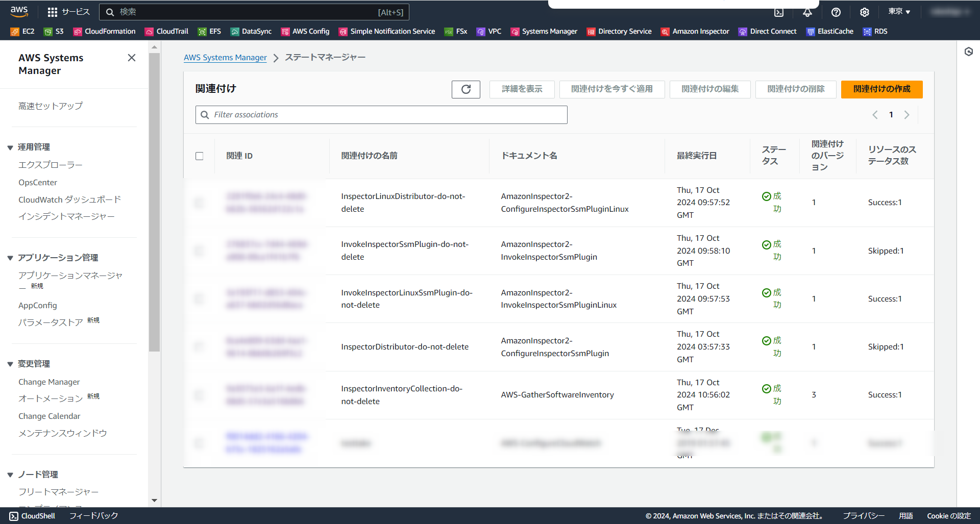
Task: Open AWS Config favorites shortcut
Action: point(305,32)
